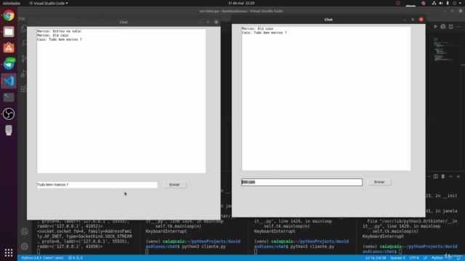The image size is (465, 261).
Task: Run Python file with green play icon
Action: pyautogui.click(x=435, y=27)
